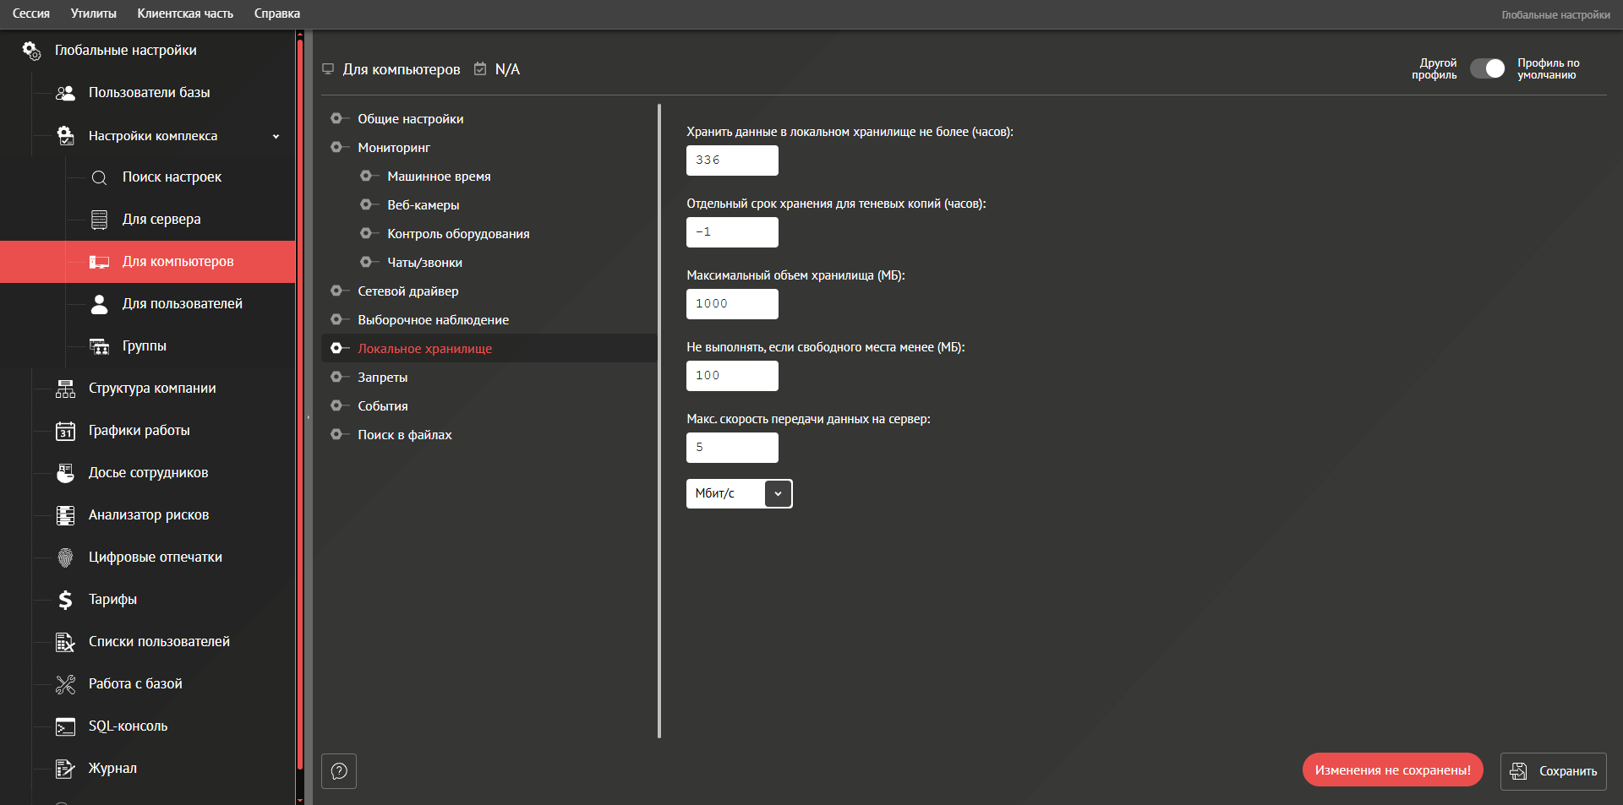Screen dimensions: 1623x805
Task: Click the Изменения не сохранены! notice
Action: click(1392, 770)
